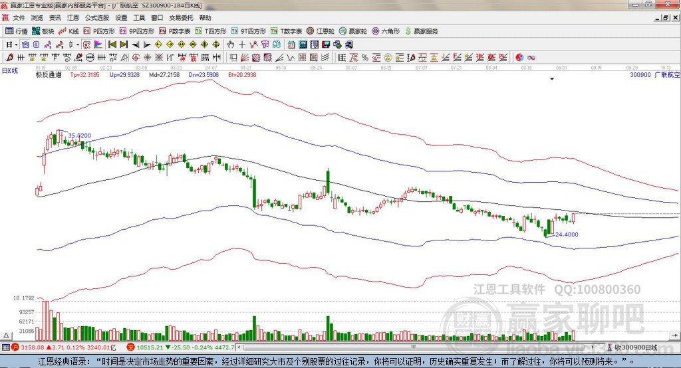The image size is (681, 368).
Task: Jump to last bar icon
Action: [x=124, y=45]
